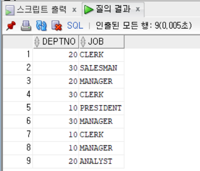
Task: Click the green play icon on the 질의 결과 tab
Action: coord(89,9)
